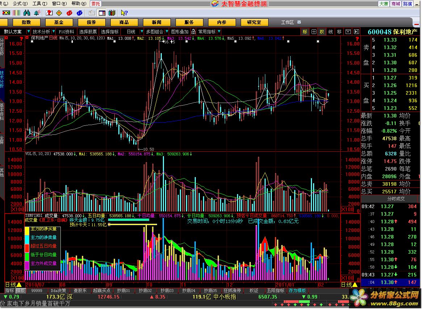The height and width of the screenshot is (309, 422).
Task: Click the grayed-out clipboard toolbar icon
Action: click(92, 13)
